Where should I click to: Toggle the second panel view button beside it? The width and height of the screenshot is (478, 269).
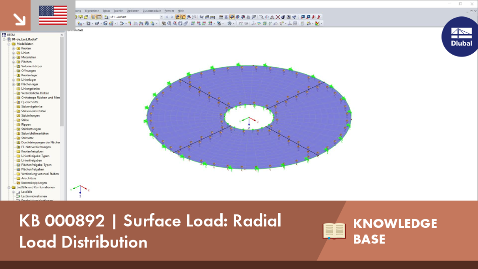point(99,17)
